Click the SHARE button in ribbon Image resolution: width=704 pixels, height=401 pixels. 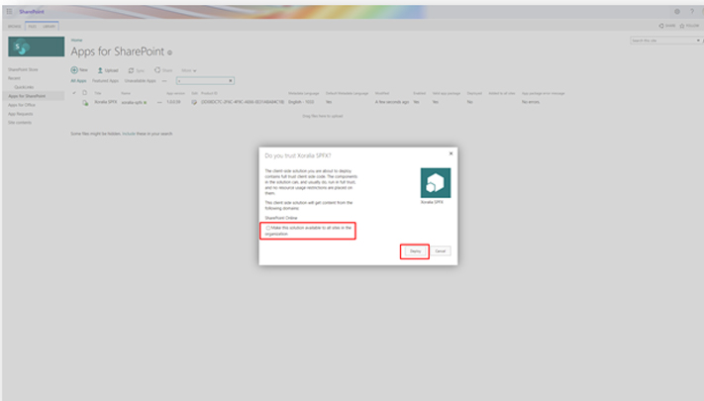667,26
